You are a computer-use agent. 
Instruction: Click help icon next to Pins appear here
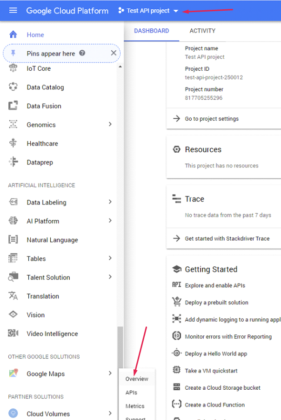(x=82, y=53)
